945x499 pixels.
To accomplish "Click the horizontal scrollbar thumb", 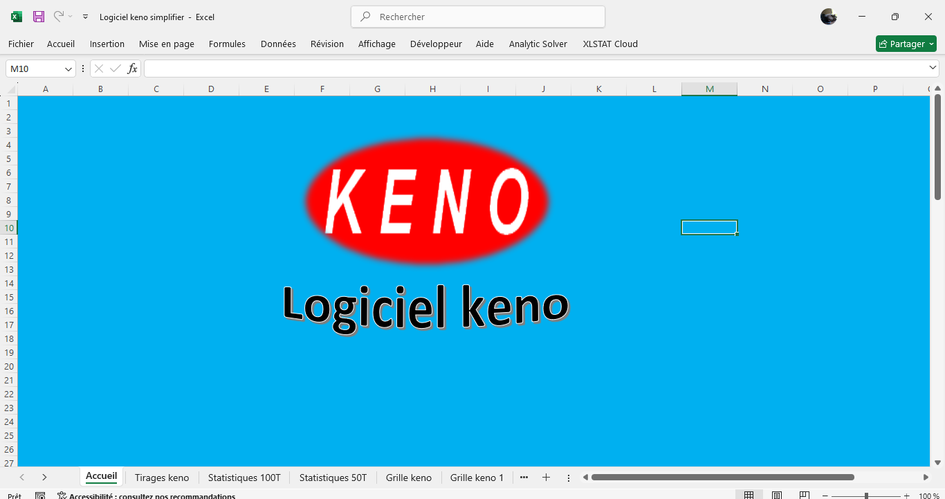I will coord(722,477).
